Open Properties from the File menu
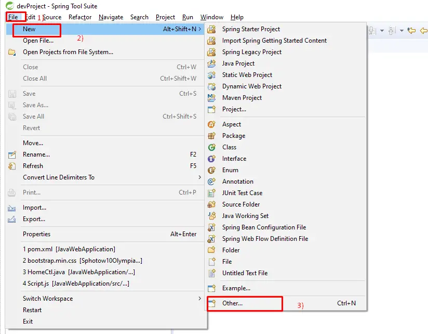 (106, 234)
